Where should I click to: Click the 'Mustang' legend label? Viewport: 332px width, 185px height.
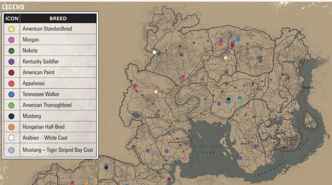tap(32, 116)
